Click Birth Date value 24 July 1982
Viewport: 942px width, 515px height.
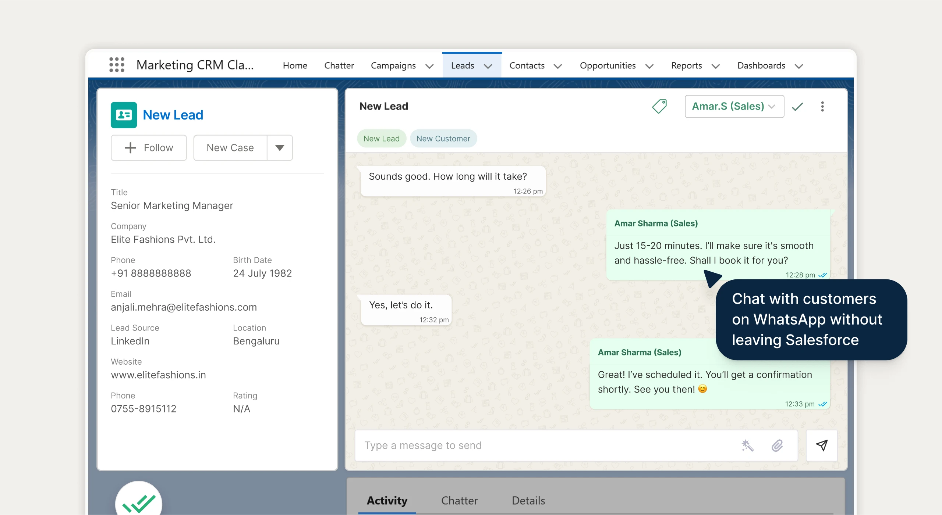(262, 273)
